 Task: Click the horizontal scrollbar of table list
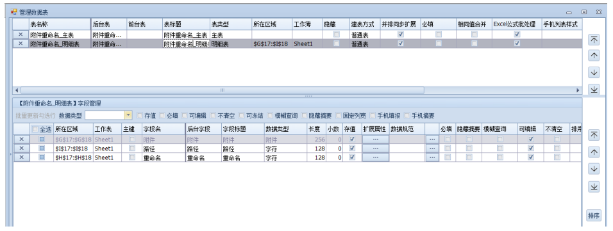pos(222,90)
